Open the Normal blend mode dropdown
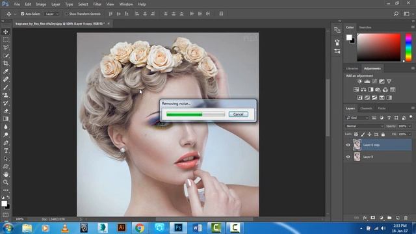The height and width of the screenshot is (234, 416). coord(364,126)
